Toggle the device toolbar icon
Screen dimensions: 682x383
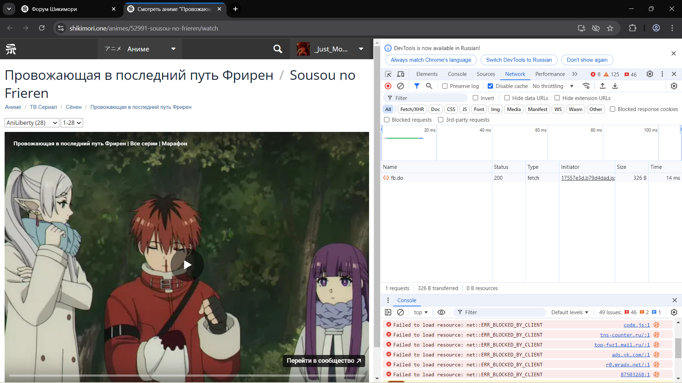pyautogui.click(x=401, y=74)
